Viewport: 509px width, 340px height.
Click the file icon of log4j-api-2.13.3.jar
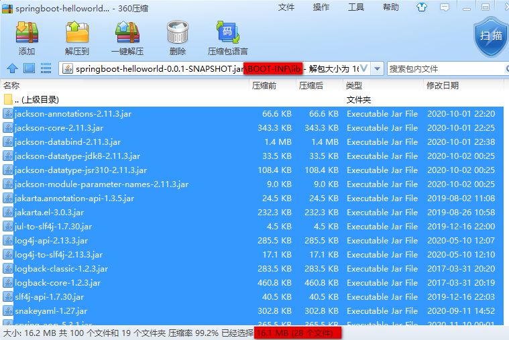[8, 240]
